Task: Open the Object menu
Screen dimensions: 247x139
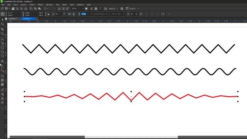Action: [x=32, y=5]
